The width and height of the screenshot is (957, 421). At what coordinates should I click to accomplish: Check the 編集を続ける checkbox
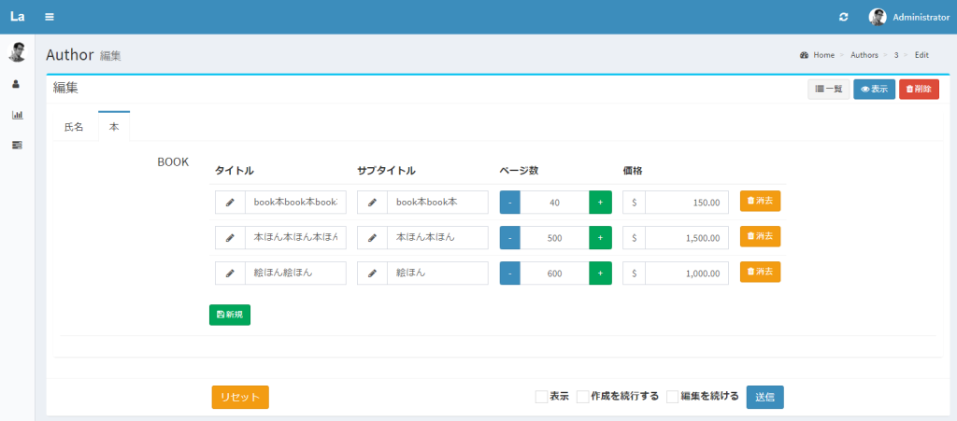[x=672, y=397]
